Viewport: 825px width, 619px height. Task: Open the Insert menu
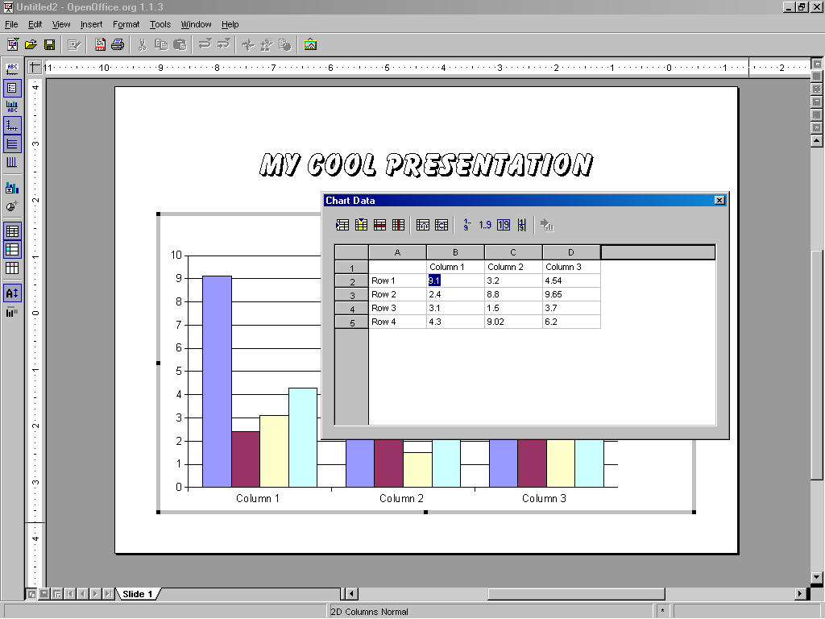pos(91,24)
